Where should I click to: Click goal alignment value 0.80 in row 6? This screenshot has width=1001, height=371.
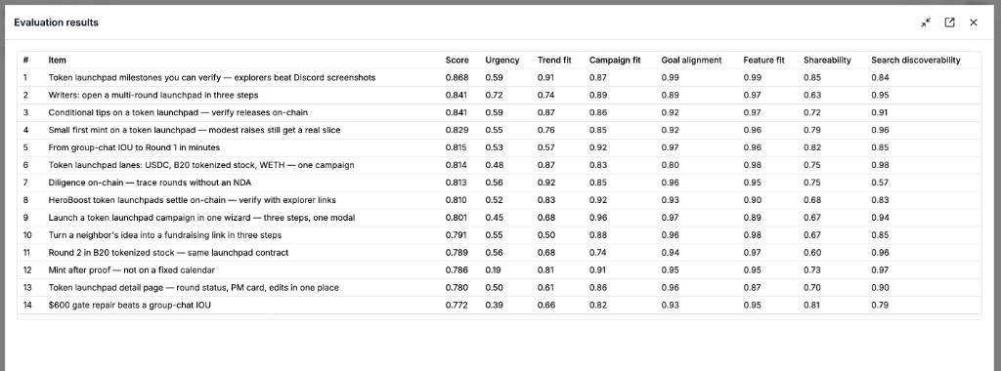(x=670, y=165)
